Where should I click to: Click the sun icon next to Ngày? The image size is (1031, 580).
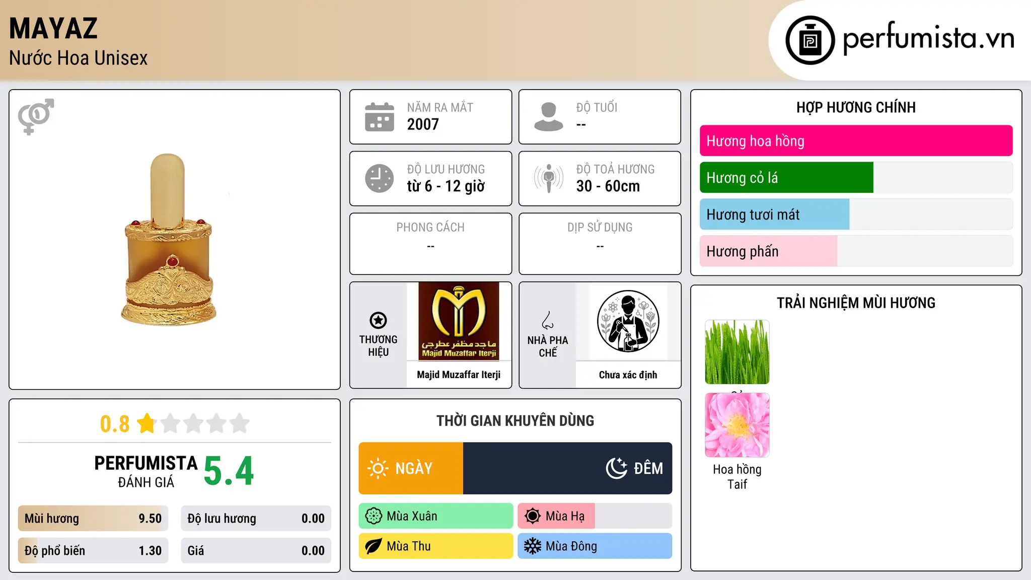(378, 468)
